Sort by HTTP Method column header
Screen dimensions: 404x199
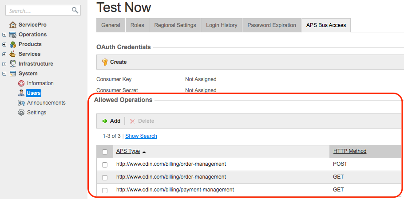click(x=350, y=151)
